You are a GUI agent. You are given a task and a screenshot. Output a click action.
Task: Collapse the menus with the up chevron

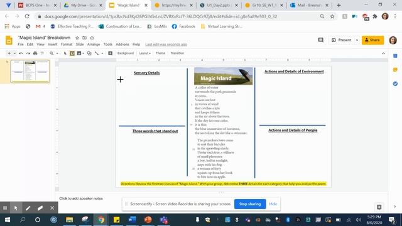(383, 53)
